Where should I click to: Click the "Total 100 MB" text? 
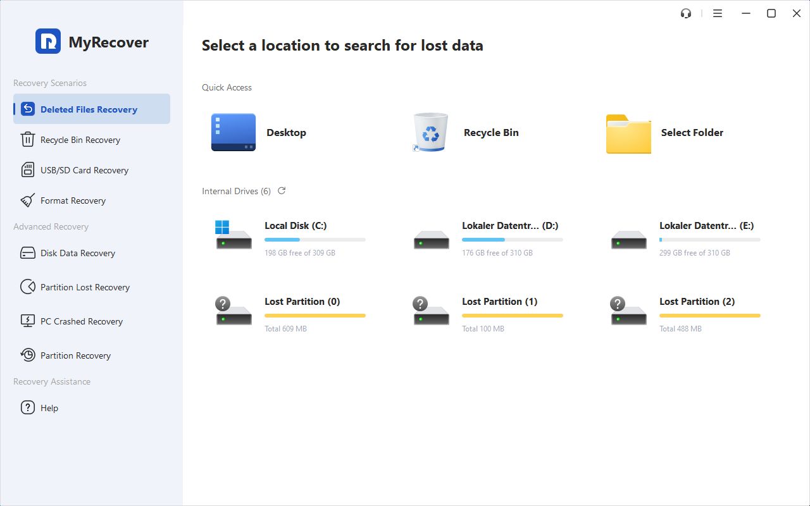pyautogui.click(x=483, y=328)
